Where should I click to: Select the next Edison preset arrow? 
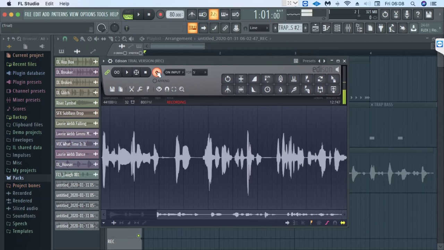(x=324, y=61)
